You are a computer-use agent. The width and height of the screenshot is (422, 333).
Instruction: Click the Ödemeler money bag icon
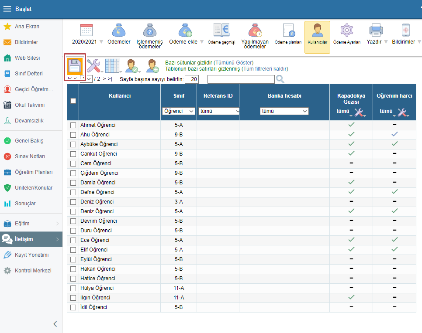pyautogui.click(x=118, y=31)
